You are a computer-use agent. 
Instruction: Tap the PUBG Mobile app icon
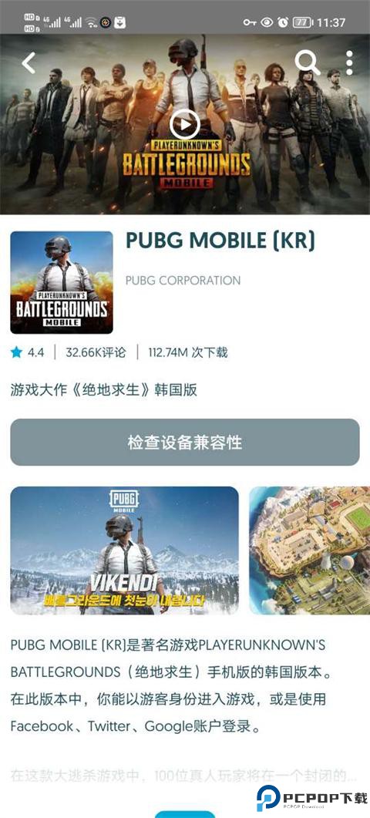[62, 282]
